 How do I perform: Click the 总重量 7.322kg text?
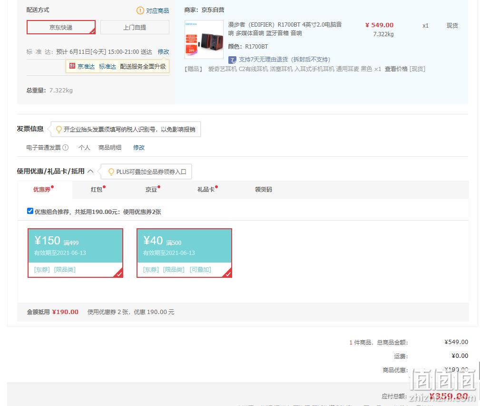tap(49, 90)
